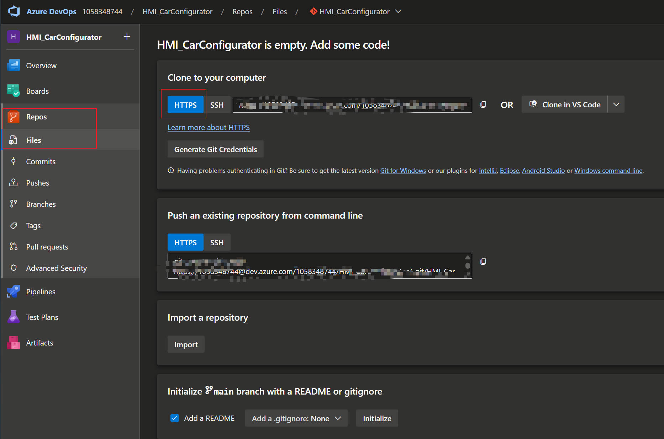Image resolution: width=664 pixels, height=439 pixels.
Task: Click the Import button
Action: click(186, 344)
